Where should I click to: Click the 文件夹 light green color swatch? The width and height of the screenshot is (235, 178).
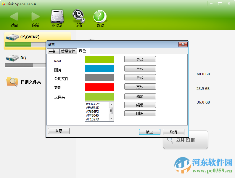[x=99, y=97]
